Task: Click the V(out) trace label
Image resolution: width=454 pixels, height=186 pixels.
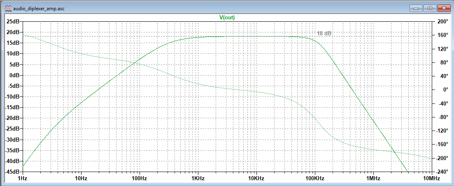Action: (227, 17)
